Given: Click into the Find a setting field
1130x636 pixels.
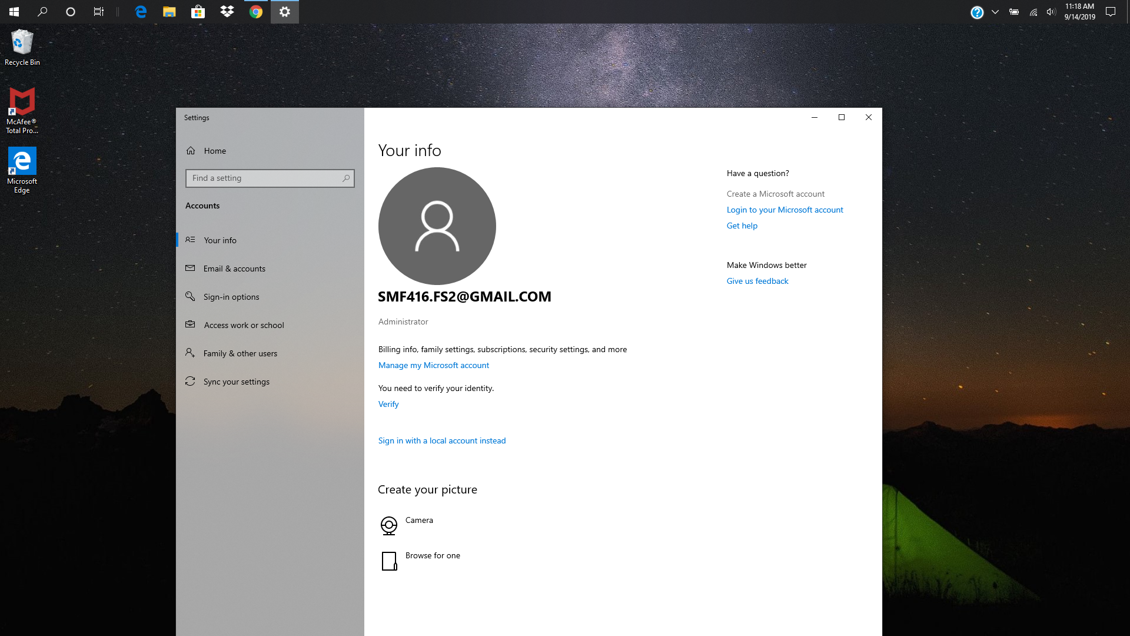Looking at the screenshot, I should pyautogui.click(x=265, y=178).
